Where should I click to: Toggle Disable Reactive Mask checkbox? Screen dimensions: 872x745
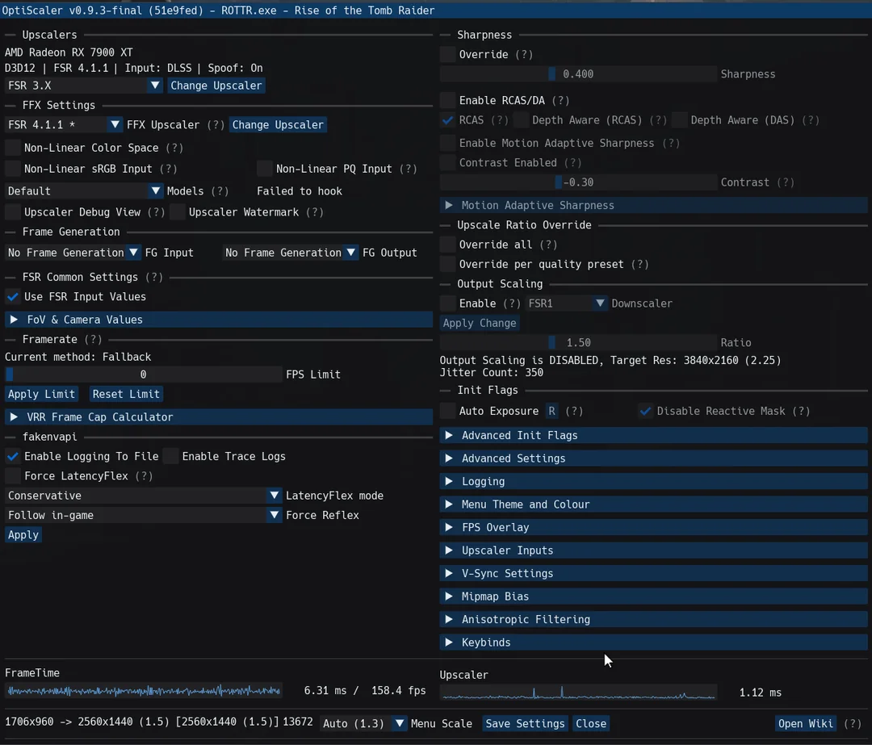pyautogui.click(x=645, y=412)
